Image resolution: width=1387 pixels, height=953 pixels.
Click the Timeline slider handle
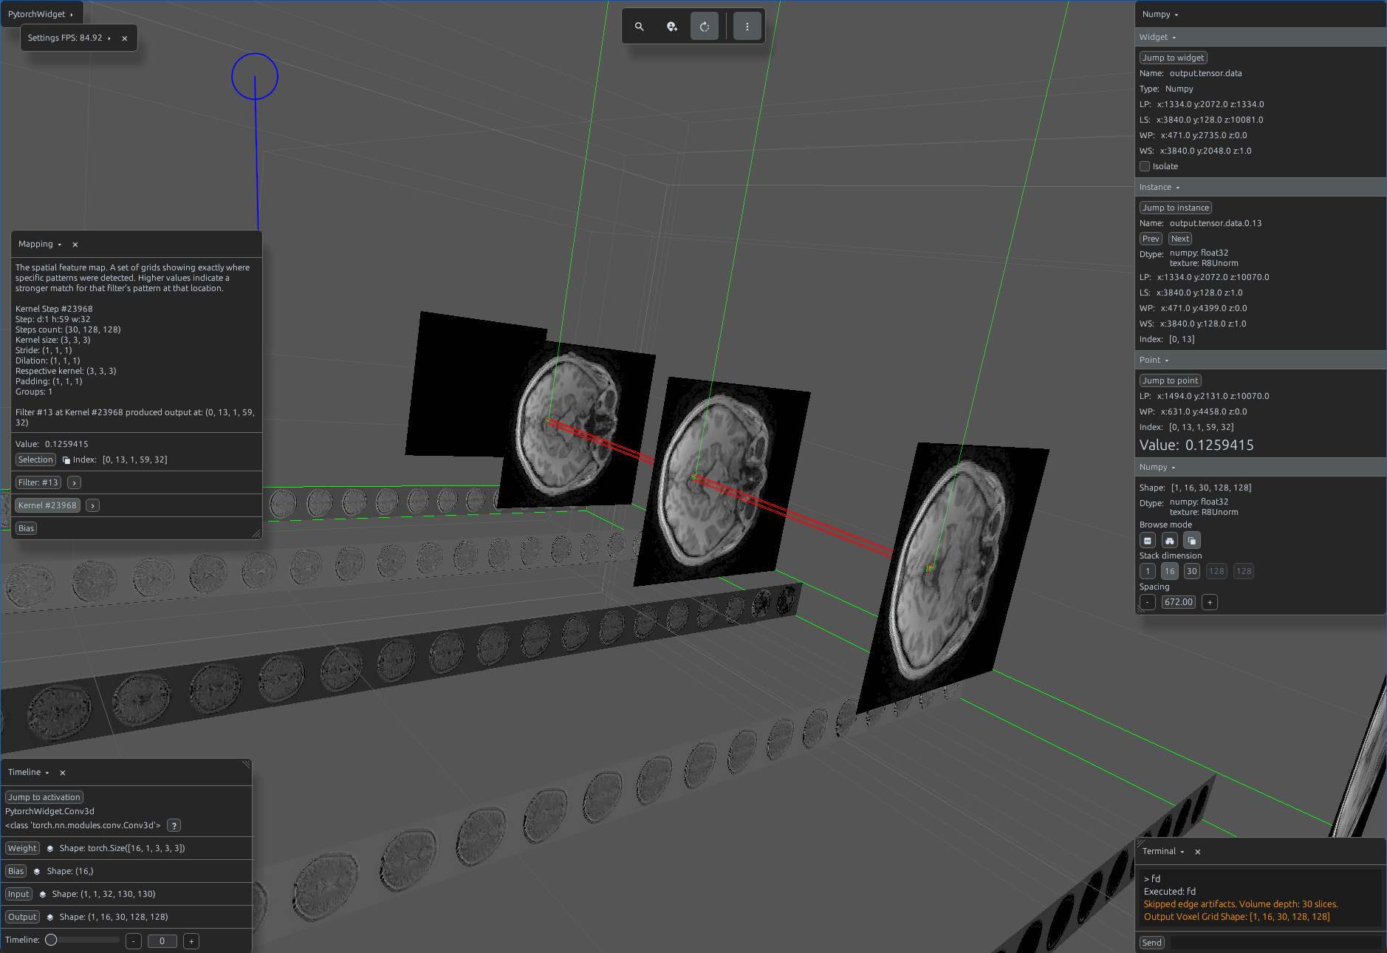click(51, 940)
